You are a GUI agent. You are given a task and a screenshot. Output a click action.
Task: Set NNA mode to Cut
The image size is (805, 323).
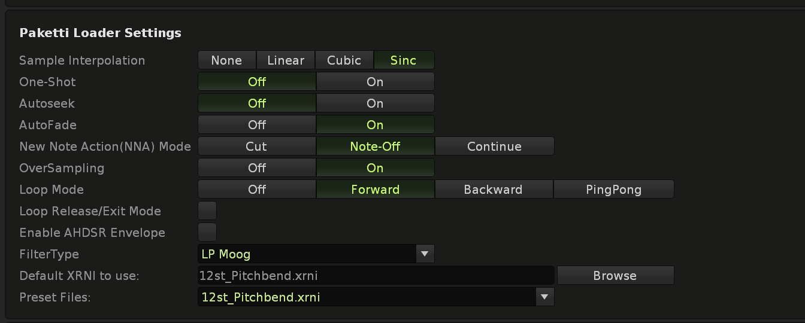point(256,147)
